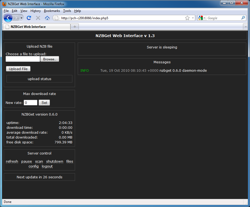Open the config link
Viewport: 250px width, 207px height.
(x=34, y=166)
